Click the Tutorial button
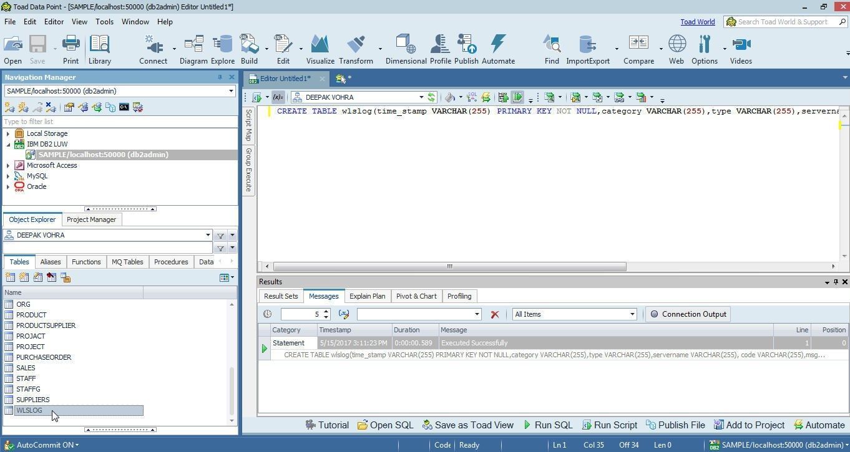 click(327, 425)
